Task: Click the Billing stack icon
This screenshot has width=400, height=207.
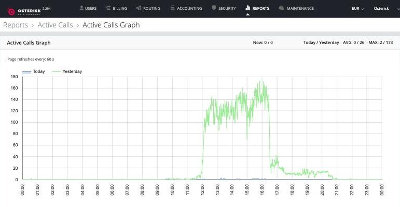Action: [108, 8]
